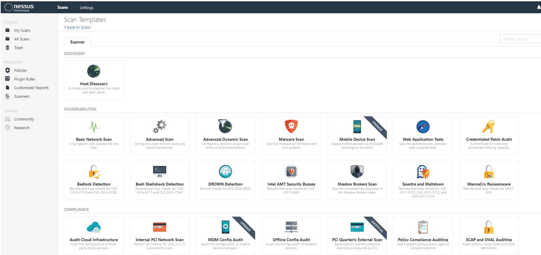Select the Basic Network Scan pulse icon
The width and height of the screenshot is (541, 255).
[x=93, y=126]
